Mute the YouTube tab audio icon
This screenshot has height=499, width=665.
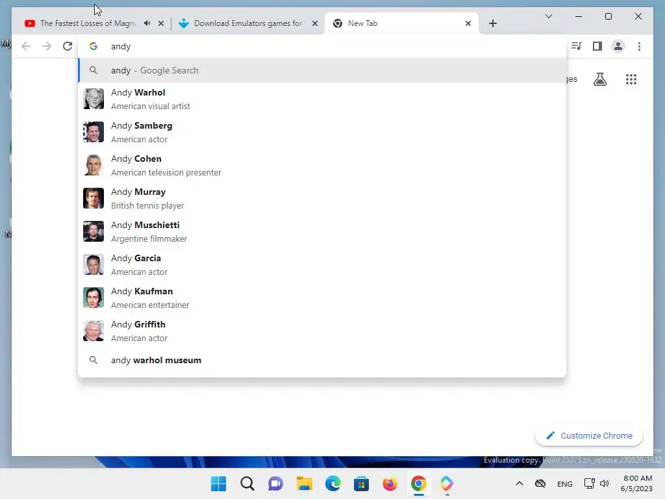[x=147, y=23]
